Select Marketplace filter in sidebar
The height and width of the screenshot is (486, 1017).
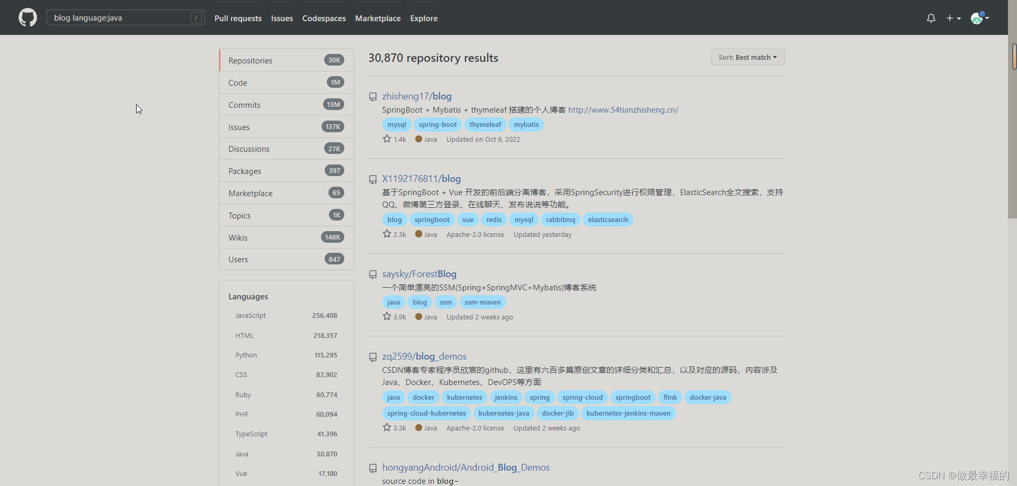click(x=287, y=193)
